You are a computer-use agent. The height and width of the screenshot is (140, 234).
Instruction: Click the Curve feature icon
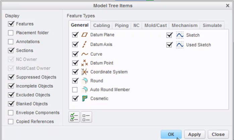[x=84, y=54]
